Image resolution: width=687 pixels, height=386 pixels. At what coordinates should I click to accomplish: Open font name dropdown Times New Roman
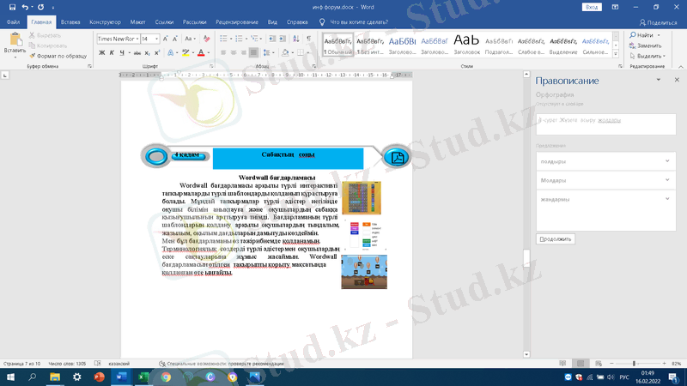point(137,39)
